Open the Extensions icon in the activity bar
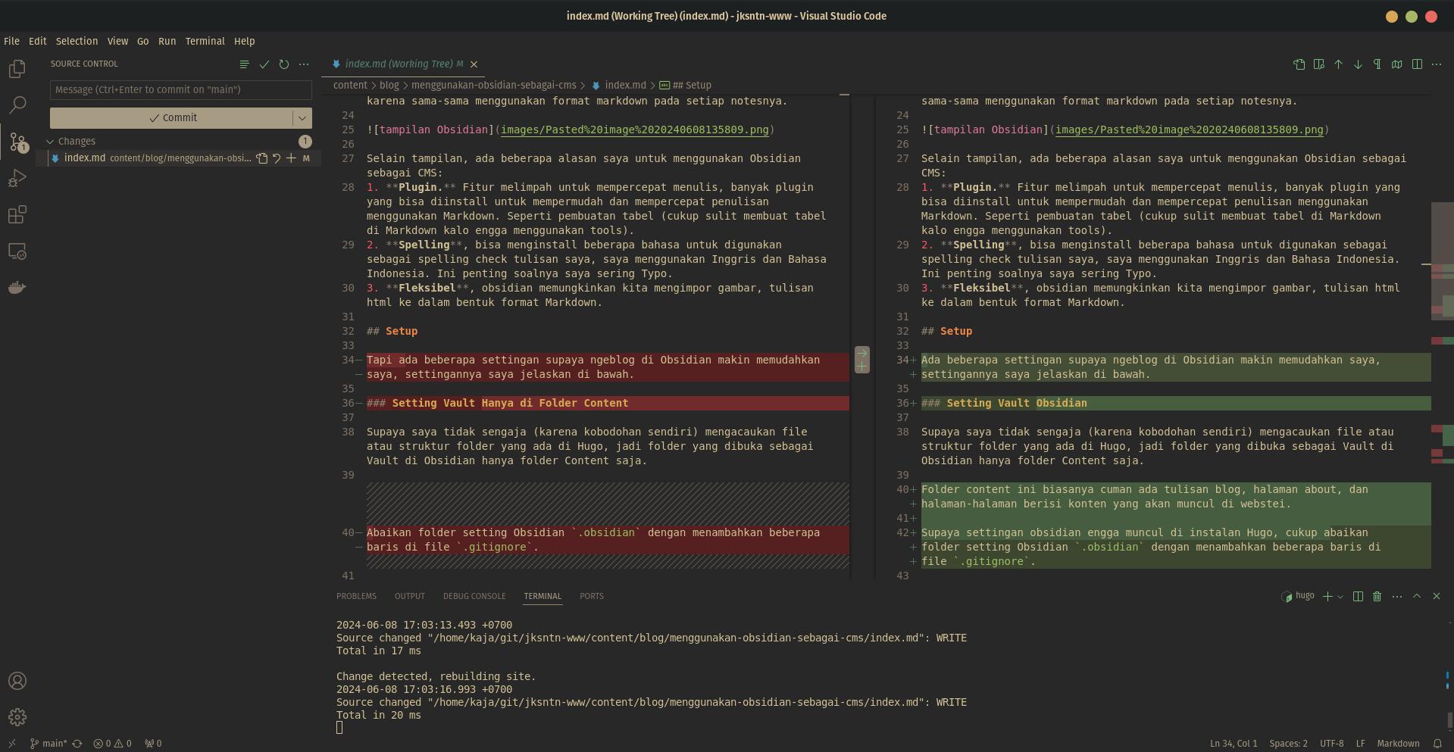 [x=17, y=214]
